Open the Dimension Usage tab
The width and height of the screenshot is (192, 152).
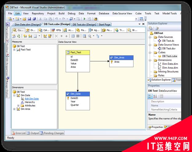(x=31, y=30)
